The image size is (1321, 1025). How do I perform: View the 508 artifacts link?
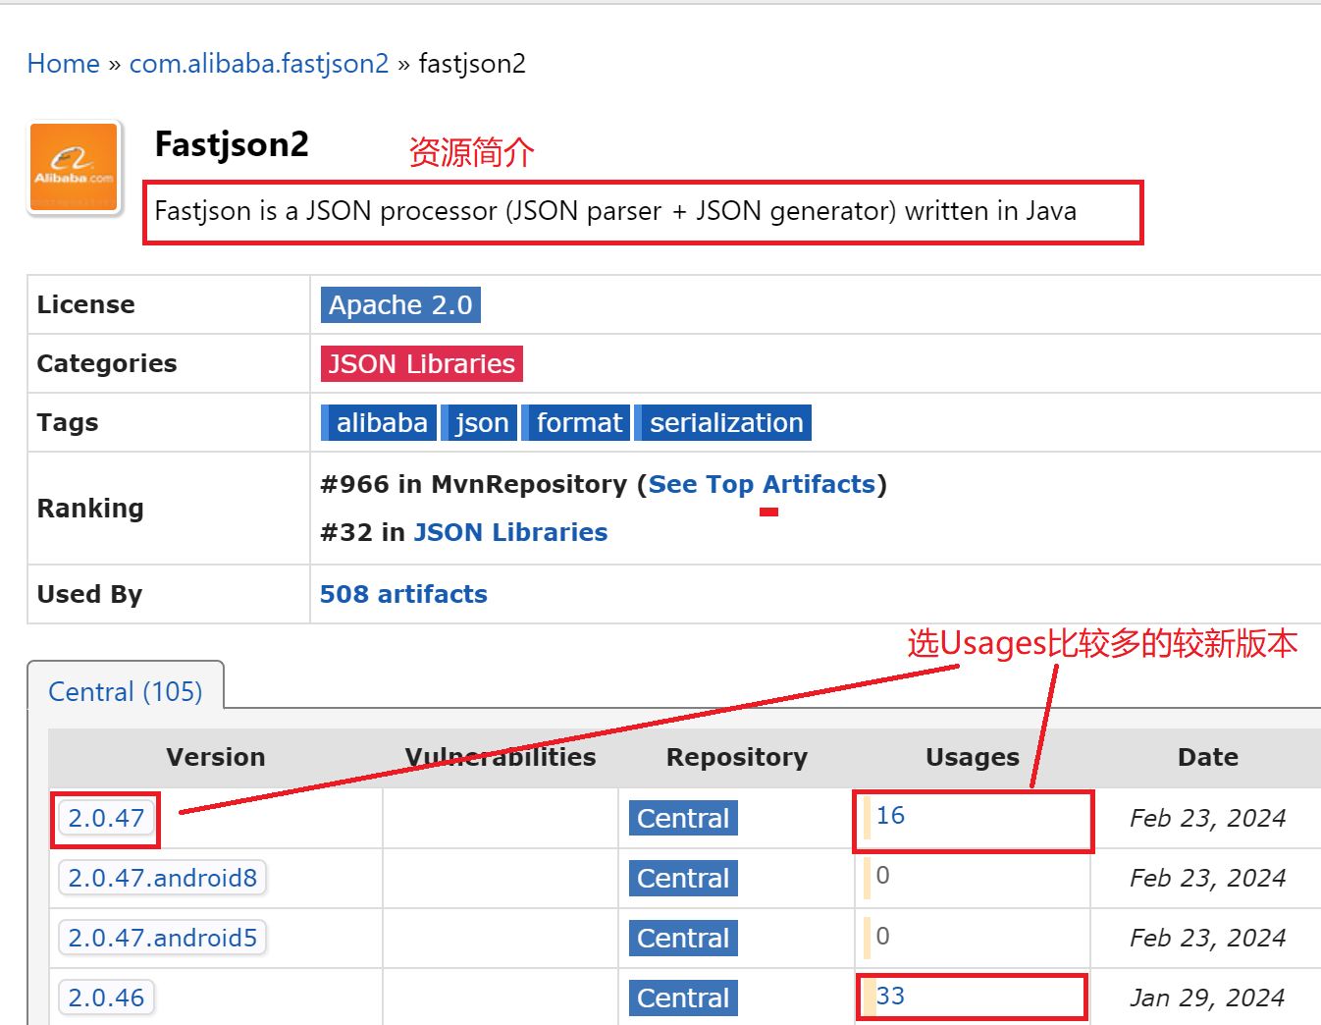pyautogui.click(x=403, y=594)
